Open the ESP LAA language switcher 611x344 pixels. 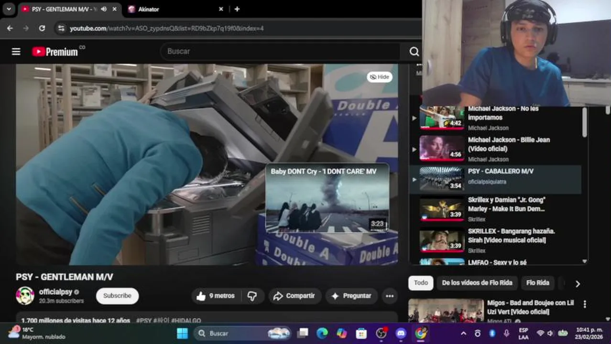(x=524, y=333)
